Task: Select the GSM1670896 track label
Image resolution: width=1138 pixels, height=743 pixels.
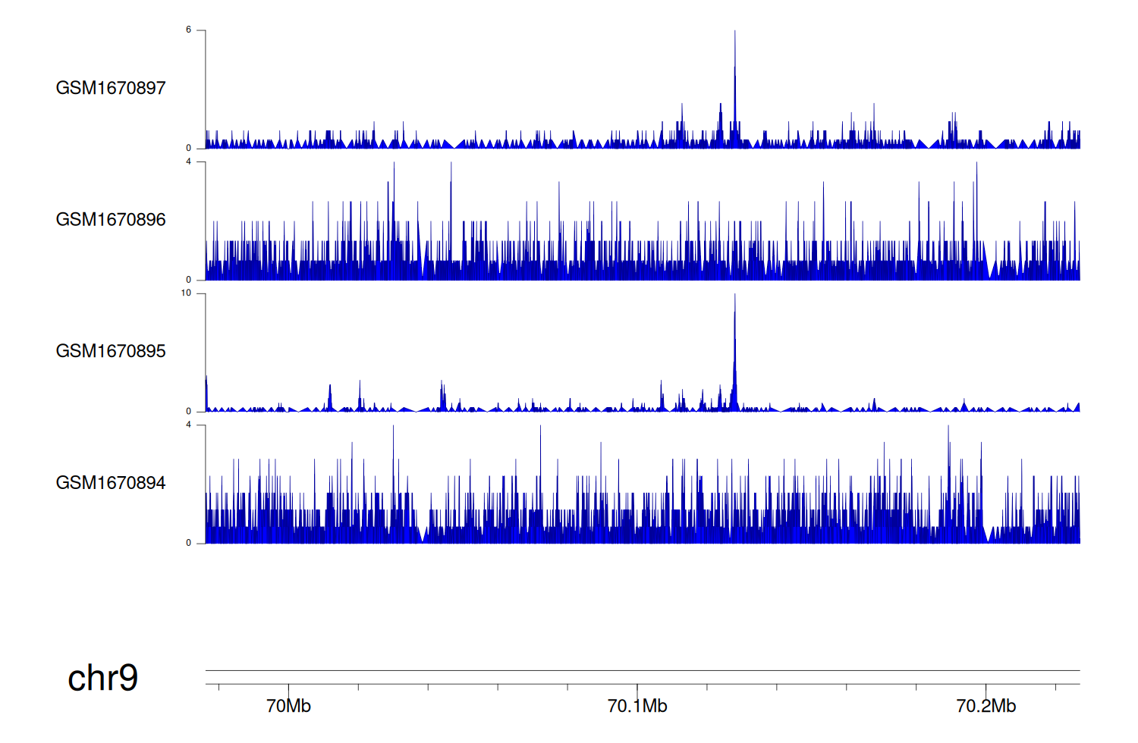Action: pyautogui.click(x=111, y=220)
